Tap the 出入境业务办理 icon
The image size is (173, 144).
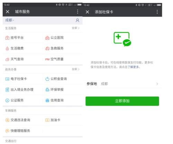(7, 90)
